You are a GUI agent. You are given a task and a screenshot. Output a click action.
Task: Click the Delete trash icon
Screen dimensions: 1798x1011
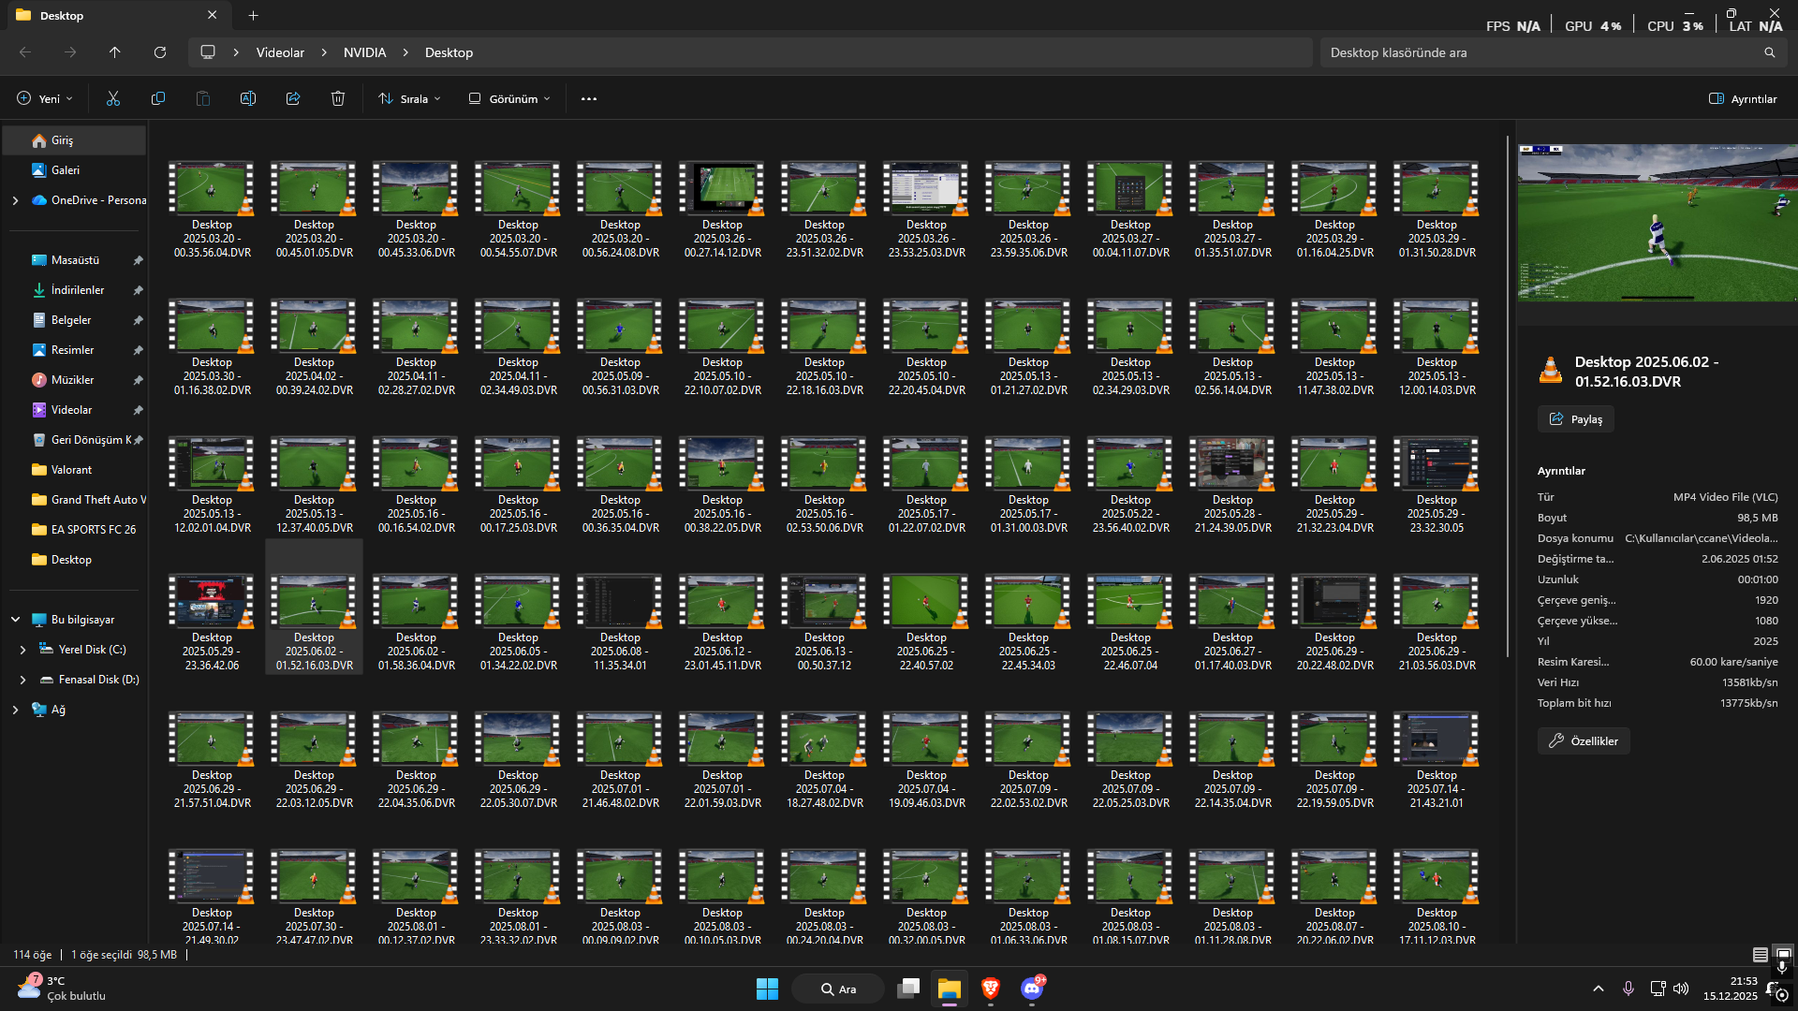point(338,98)
